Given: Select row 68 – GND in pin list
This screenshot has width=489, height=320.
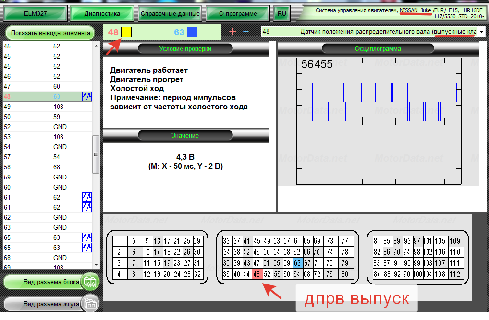Looking at the screenshot, I should pyautogui.click(x=48, y=258).
